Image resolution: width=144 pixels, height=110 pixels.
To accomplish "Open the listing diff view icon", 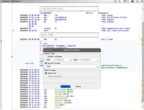I will pyautogui.click(x=125, y=1).
